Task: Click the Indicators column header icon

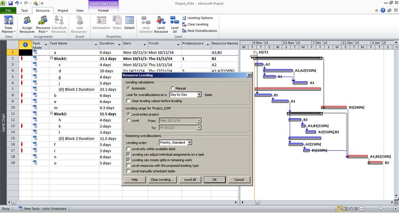Action: (x=25, y=44)
